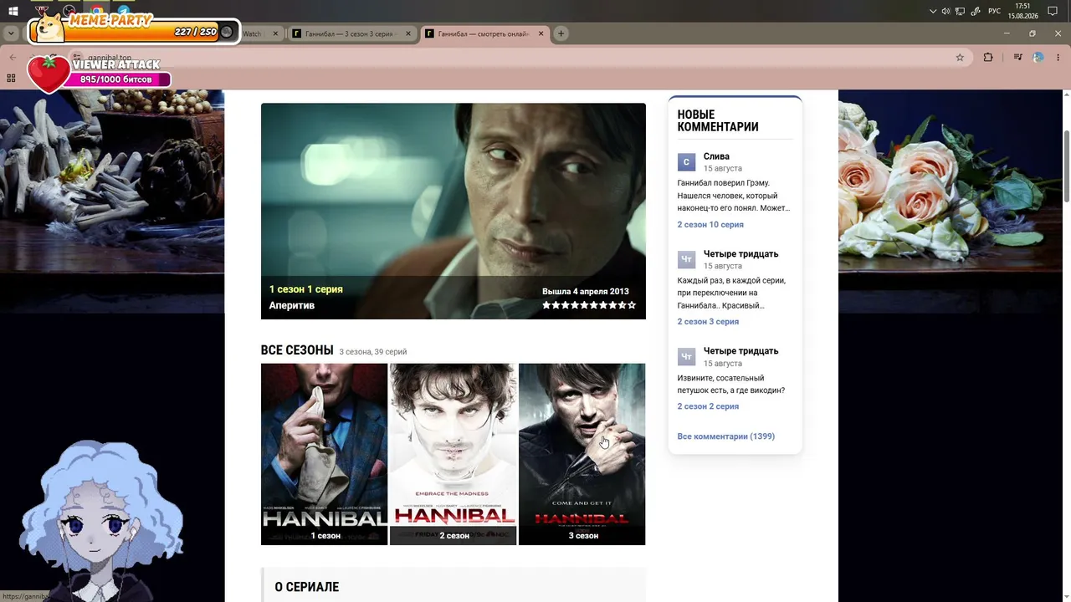
Task: Click the '3 сезон' poster label
Action: pyautogui.click(x=583, y=536)
